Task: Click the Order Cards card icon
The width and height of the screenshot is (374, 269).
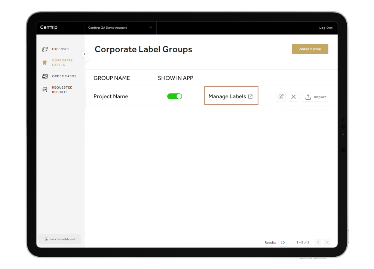Action: pyautogui.click(x=45, y=77)
